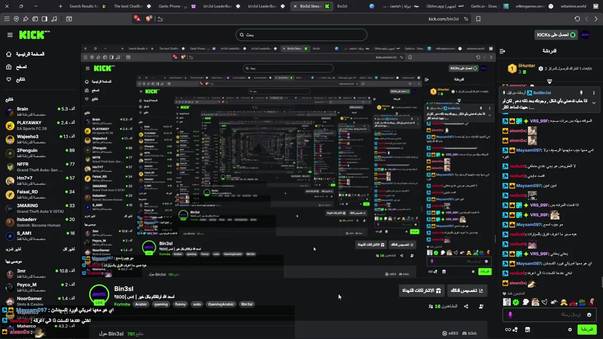Open the Discord link b3sl.
603x339 pixels.
click(x=469, y=333)
